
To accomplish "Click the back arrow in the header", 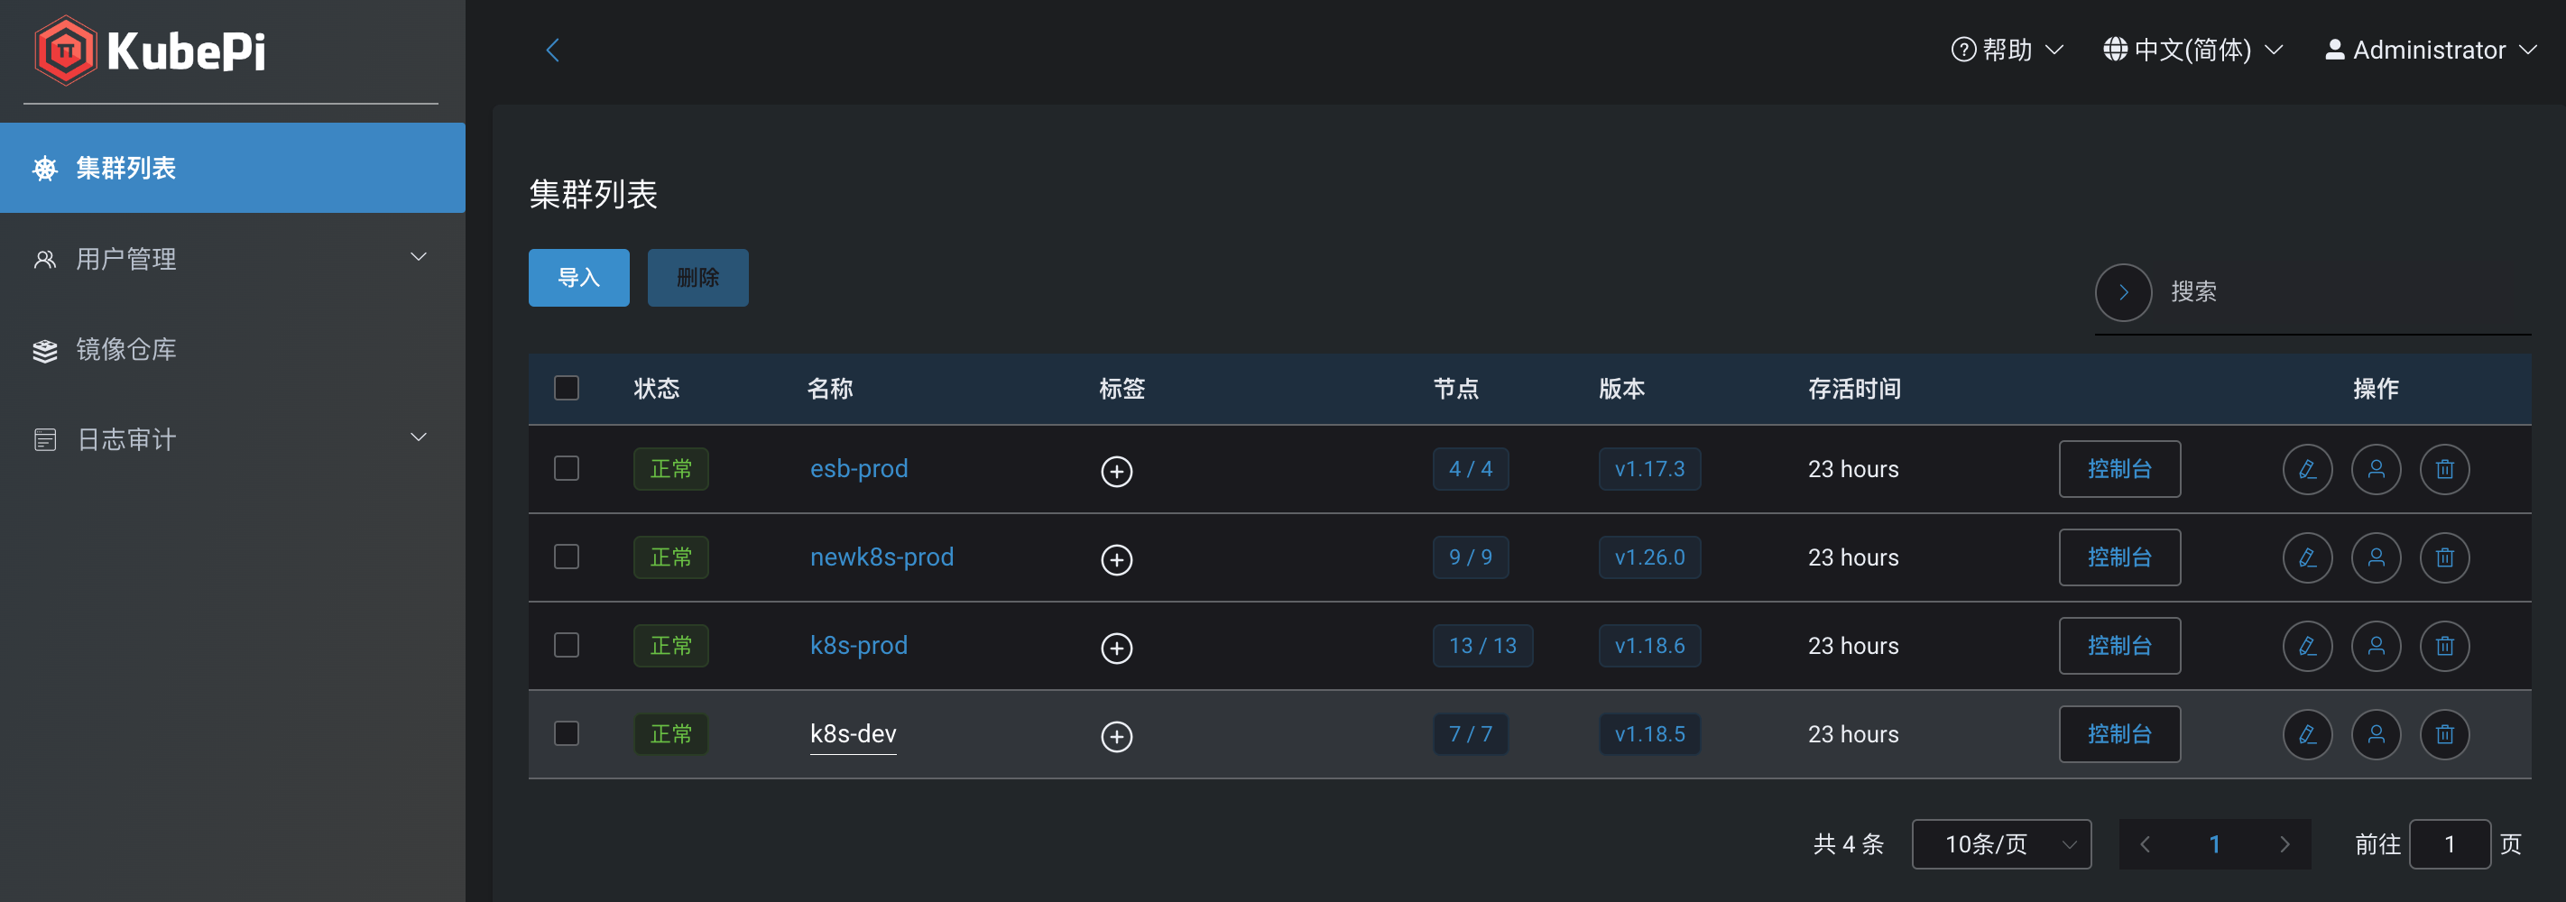I will (x=553, y=50).
